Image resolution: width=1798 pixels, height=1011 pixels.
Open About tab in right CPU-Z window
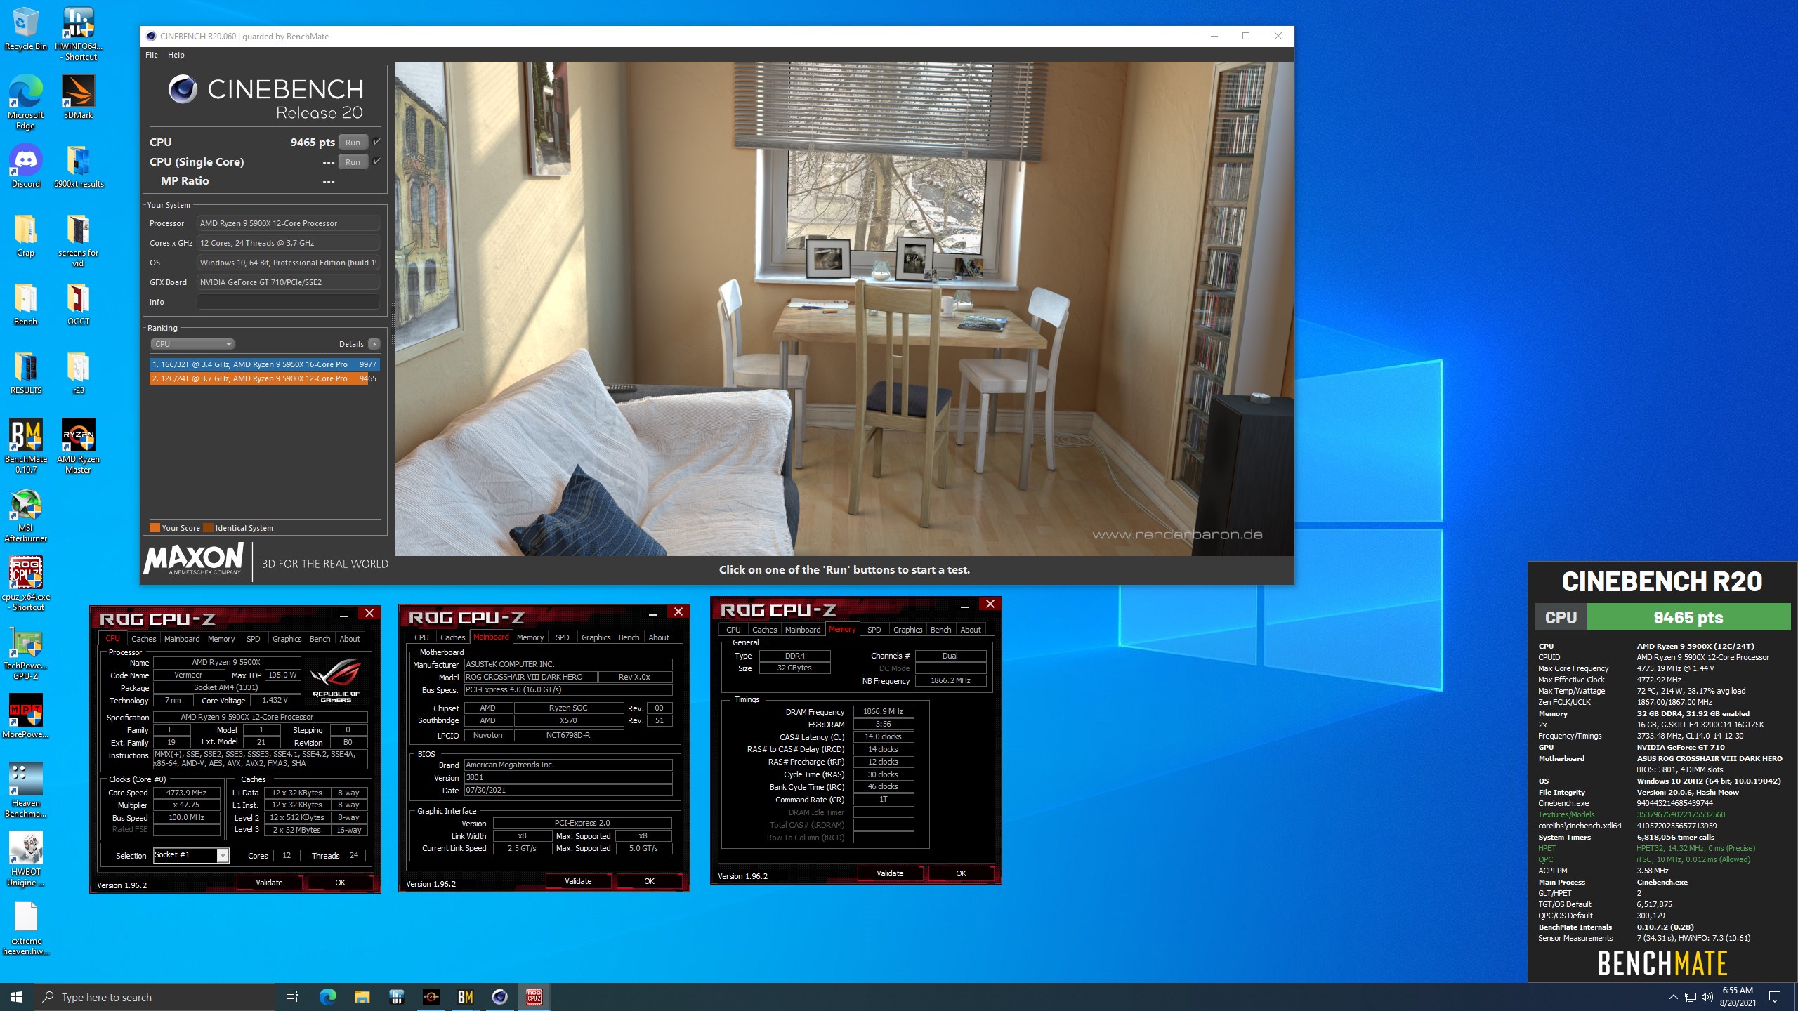[x=971, y=630]
